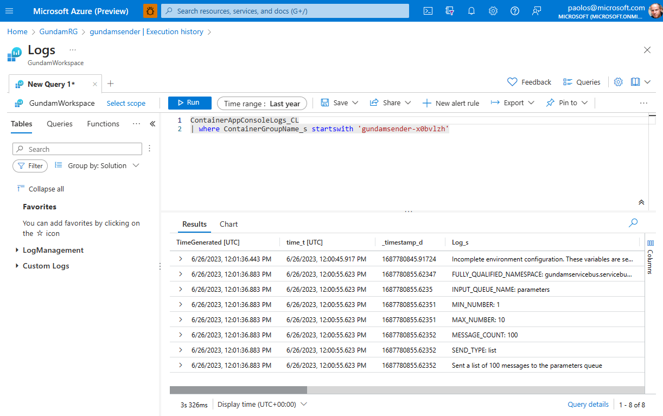The image size is (663, 416).
Task: Expand the Custom Logs tree node
Action: click(x=17, y=266)
